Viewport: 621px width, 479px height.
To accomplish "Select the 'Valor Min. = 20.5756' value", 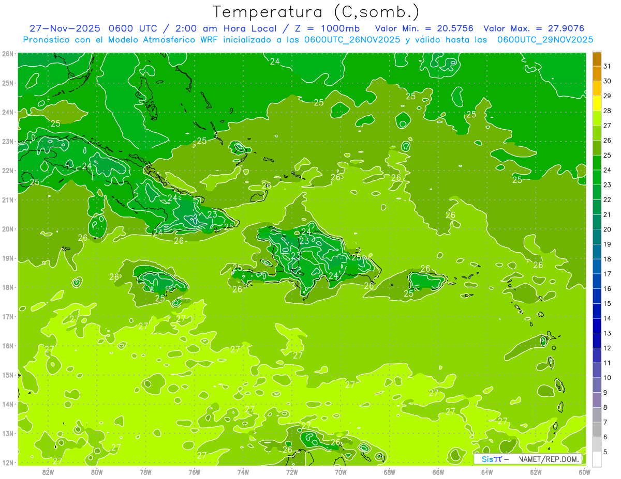I will coord(424,28).
